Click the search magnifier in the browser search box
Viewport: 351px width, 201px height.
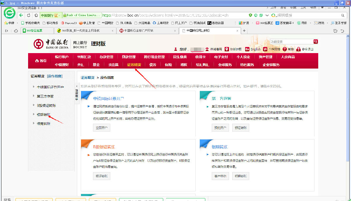(343, 15)
